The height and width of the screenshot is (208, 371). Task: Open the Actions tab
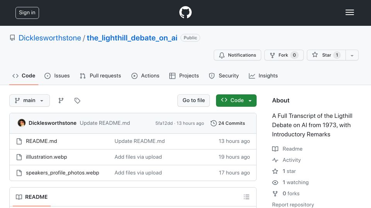(x=145, y=76)
